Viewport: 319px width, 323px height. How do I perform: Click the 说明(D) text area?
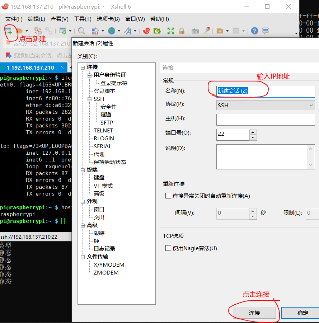point(266,157)
